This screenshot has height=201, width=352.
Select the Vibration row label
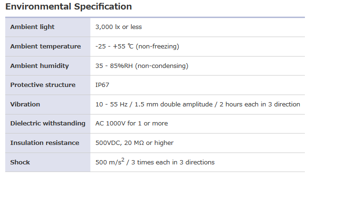pyautogui.click(x=25, y=105)
